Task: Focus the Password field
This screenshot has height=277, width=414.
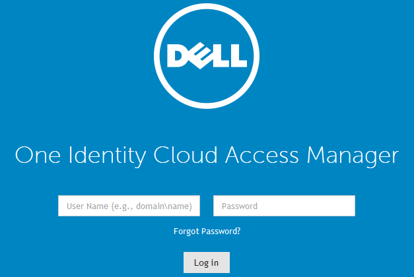Action: [284, 206]
